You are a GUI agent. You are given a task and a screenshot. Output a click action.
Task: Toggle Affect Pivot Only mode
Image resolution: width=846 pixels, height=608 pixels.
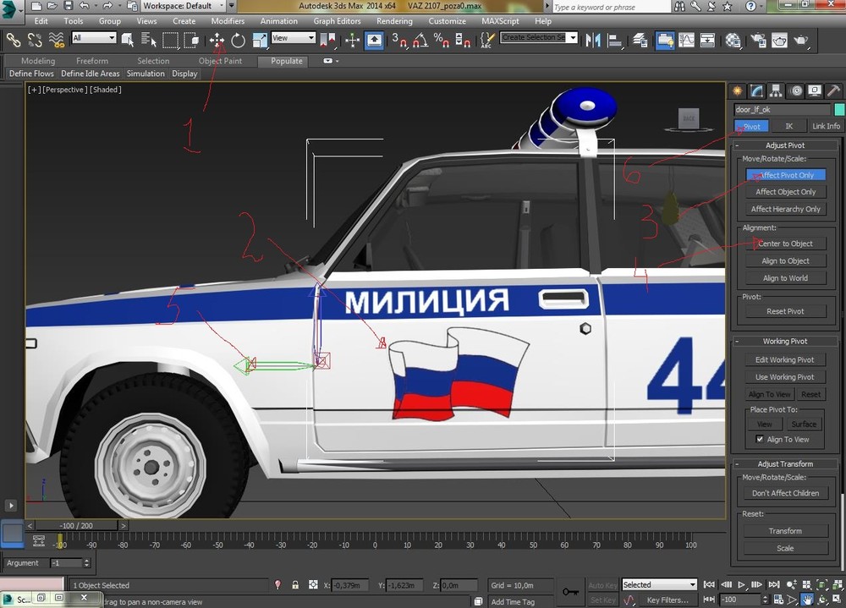(x=785, y=175)
